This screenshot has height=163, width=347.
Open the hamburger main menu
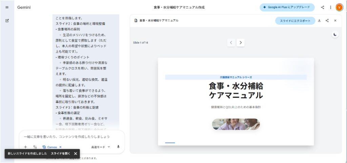[7, 7]
